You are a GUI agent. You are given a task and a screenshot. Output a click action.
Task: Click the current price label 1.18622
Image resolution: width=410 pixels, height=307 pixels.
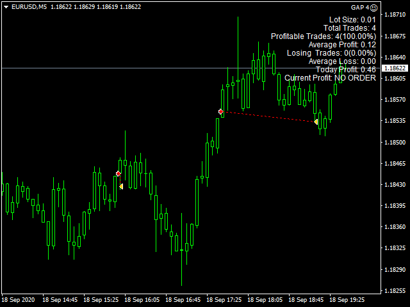395,68
